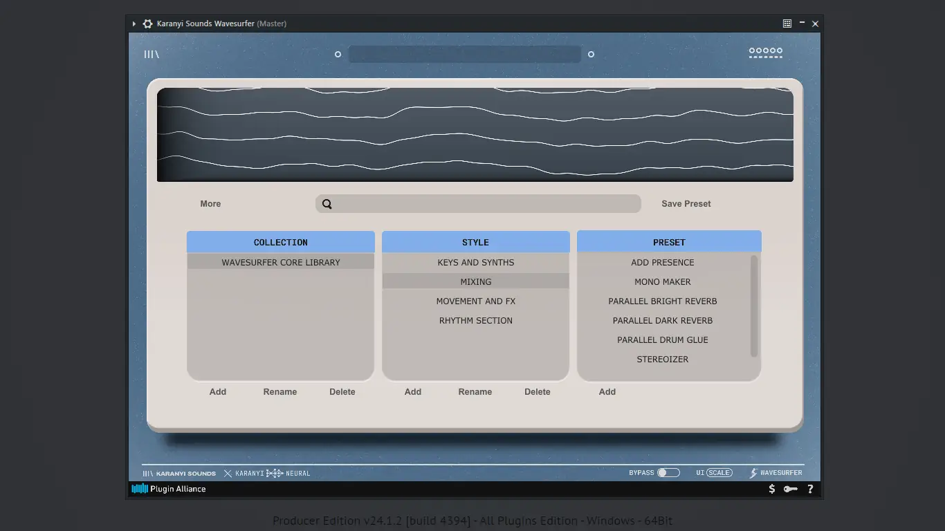Choose the PARALLEL DRUM GLUE preset
This screenshot has width=945, height=531.
663,340
